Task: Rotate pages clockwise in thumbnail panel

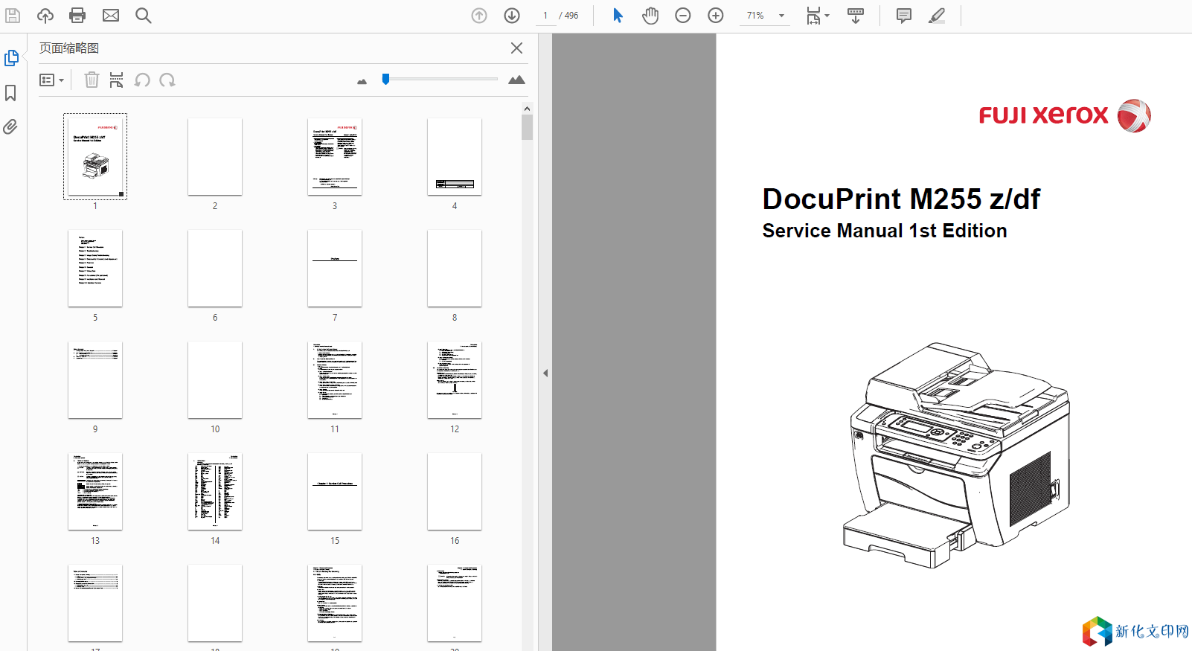Action: [x=167, y=80]
